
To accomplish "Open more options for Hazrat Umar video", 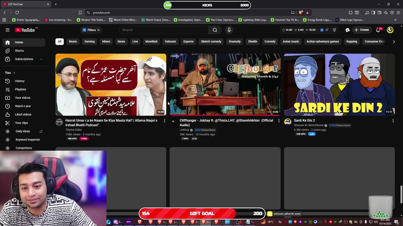I will point(164,121).
